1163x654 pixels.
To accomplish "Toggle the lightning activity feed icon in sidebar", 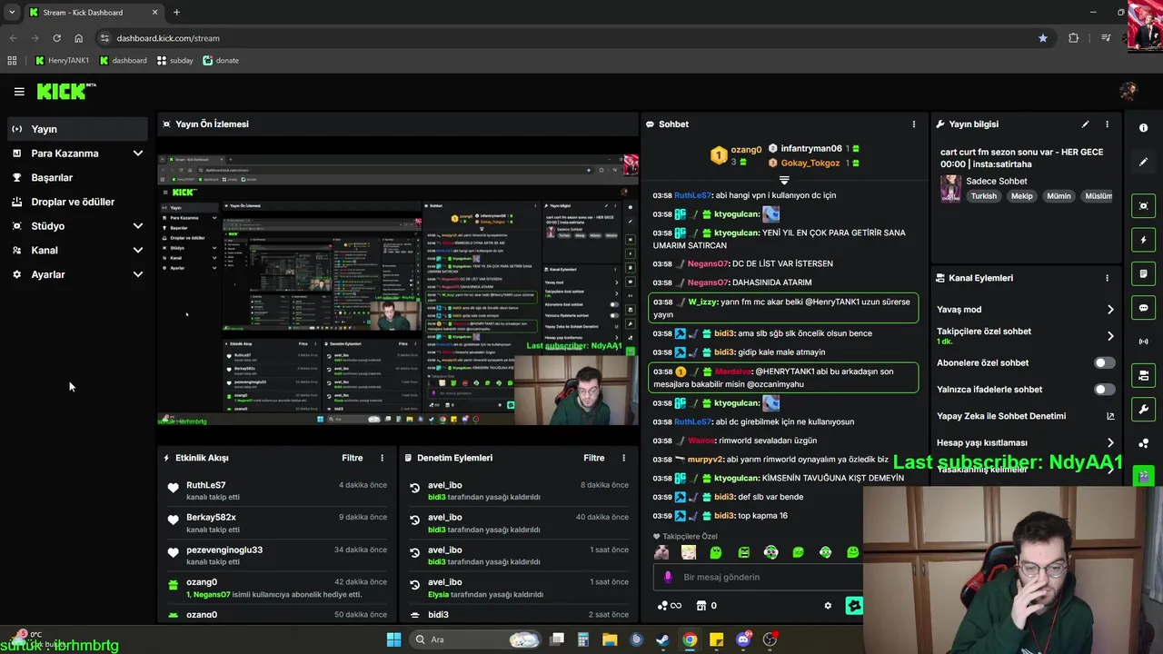I will [x=1143, y=240].
